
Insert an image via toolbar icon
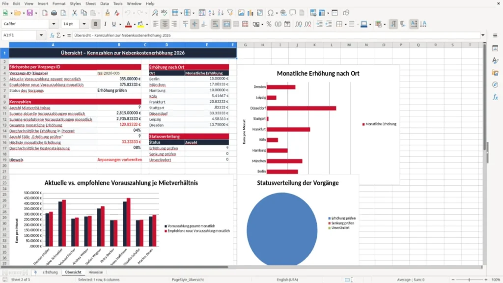[x=241, y=13]
